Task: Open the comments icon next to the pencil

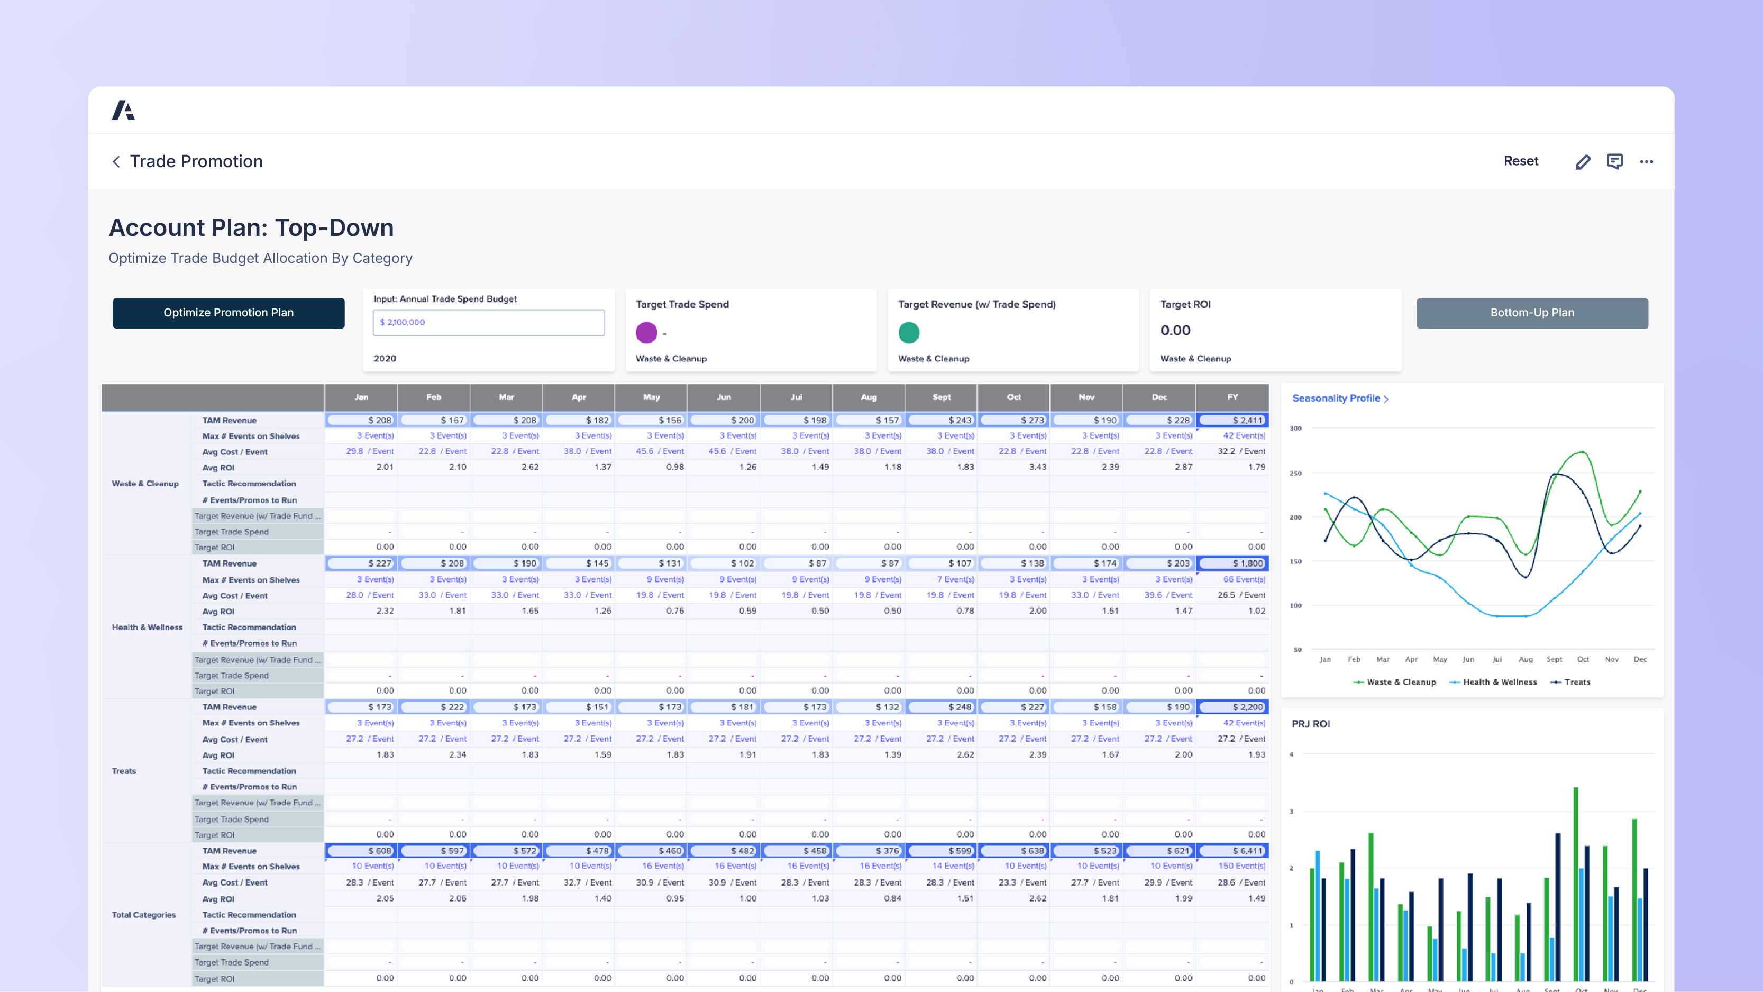Action: click(1614, 161)
